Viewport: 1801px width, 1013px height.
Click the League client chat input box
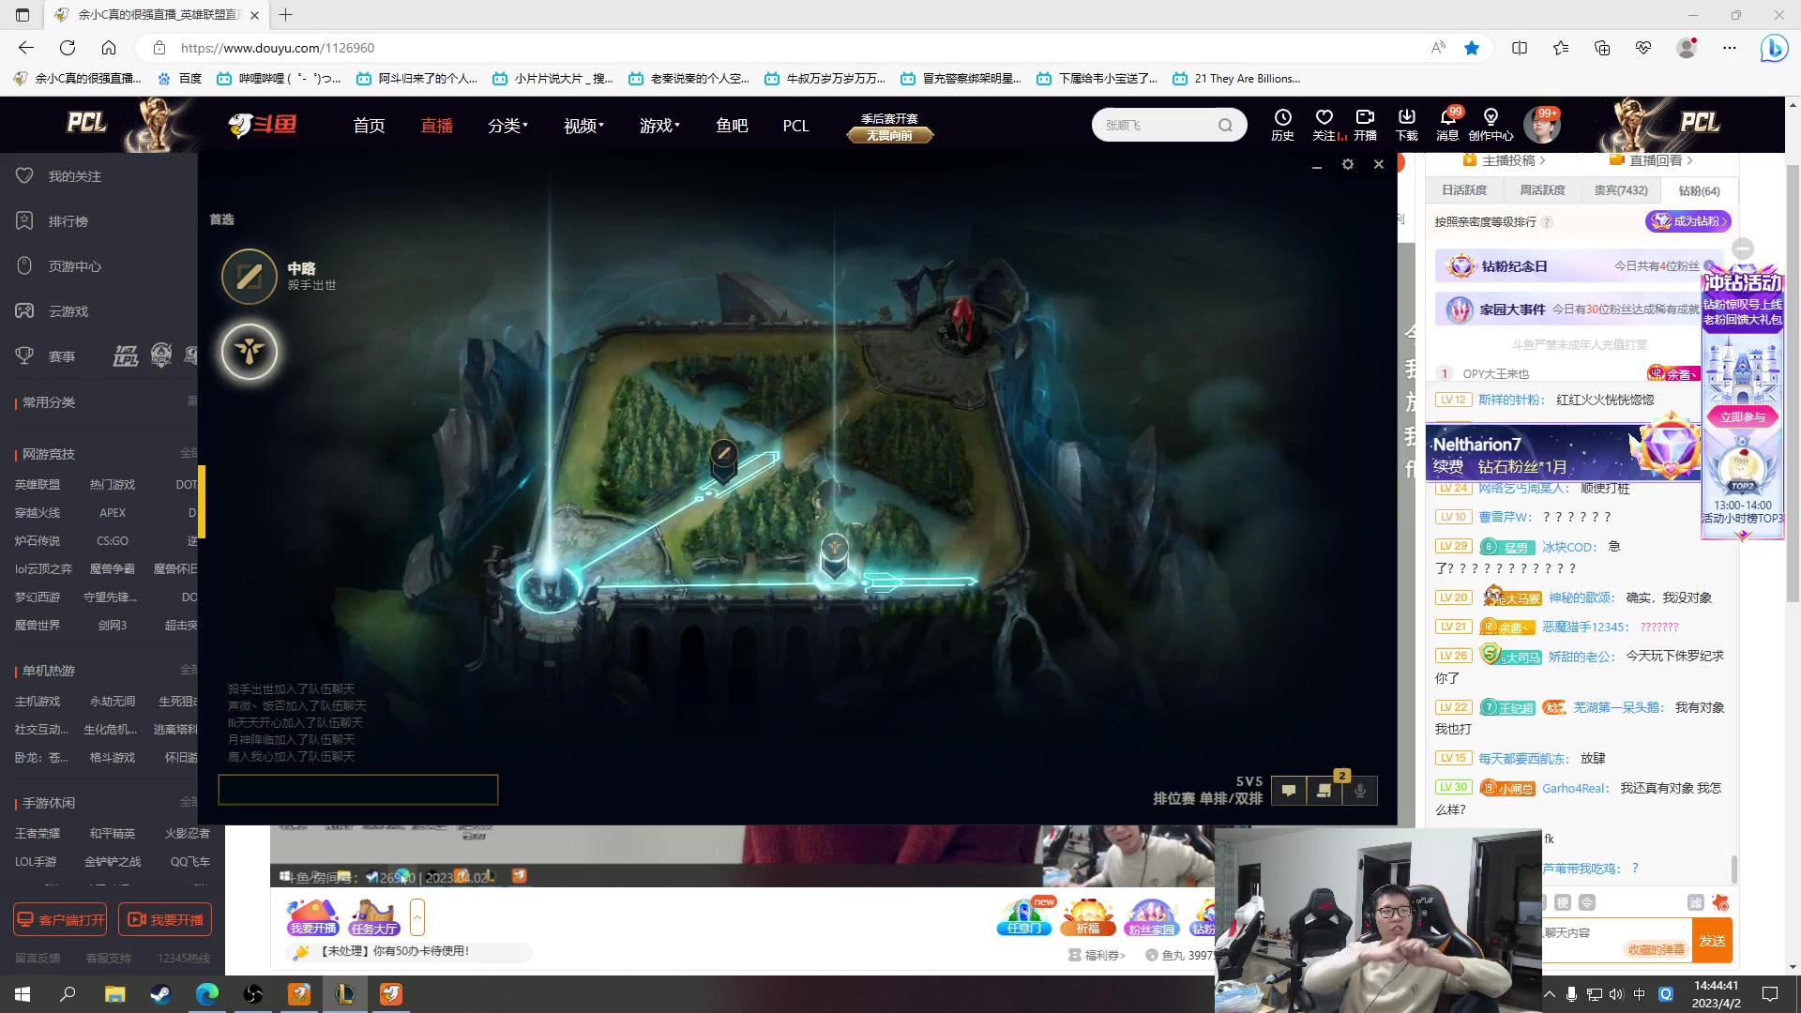coord(358,790)
